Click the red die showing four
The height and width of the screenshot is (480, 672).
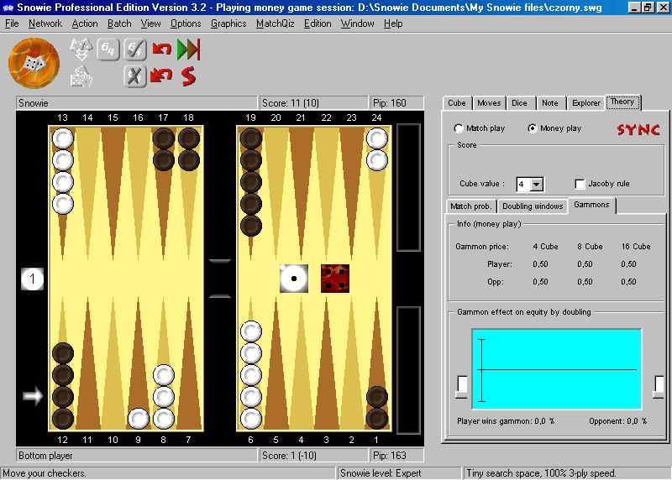click(x=335, y=279)
